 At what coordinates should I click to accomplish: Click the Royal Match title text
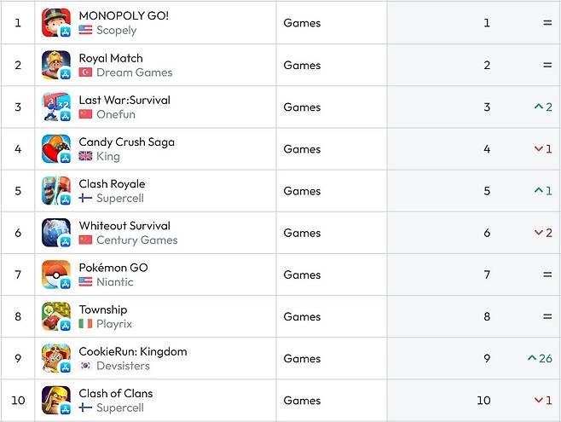click(111, 58)
